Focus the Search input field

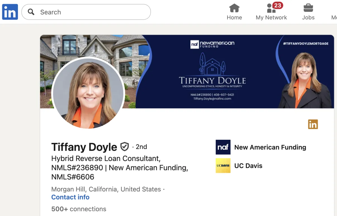pyautogui.click(x=86, y=12)
